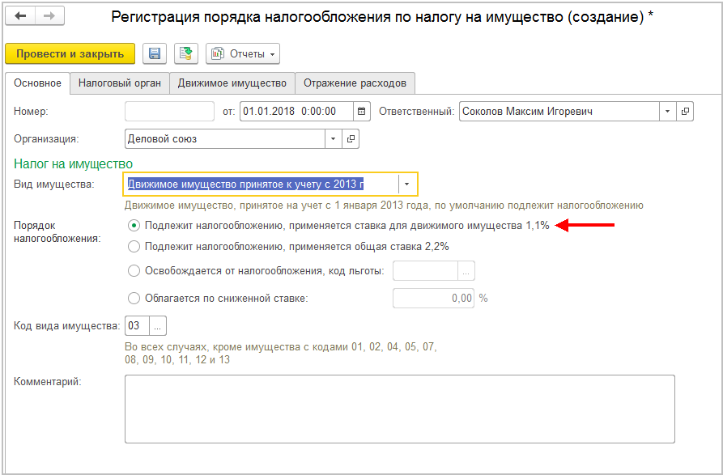Viewport: 723px width, 475px height.
Task: Go back with the left arrow button
Action: 20,16
